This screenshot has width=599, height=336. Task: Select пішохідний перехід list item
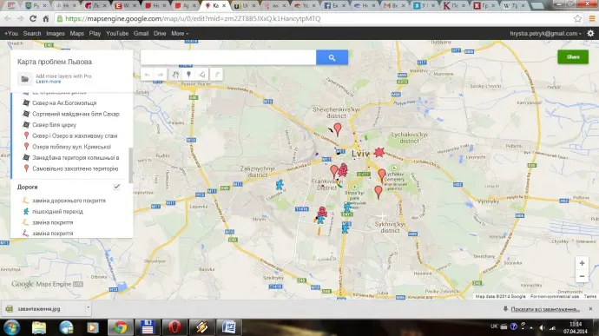coord(57,211)
